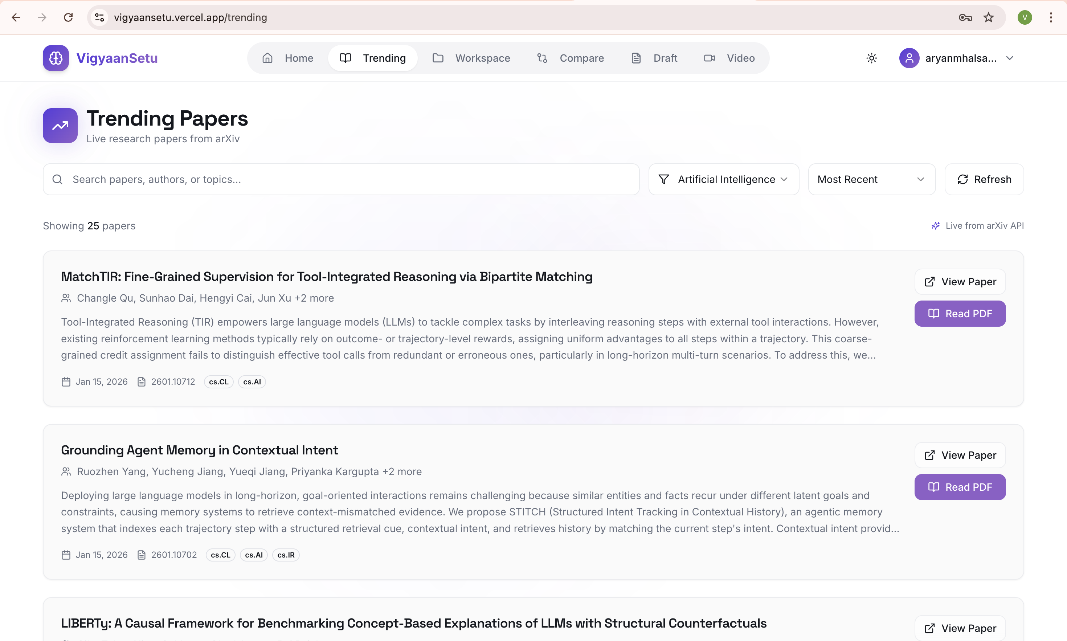Click the browser reload icon
Image resolution: width=1067 pixels, height=641 pixels.
point(68,17)
